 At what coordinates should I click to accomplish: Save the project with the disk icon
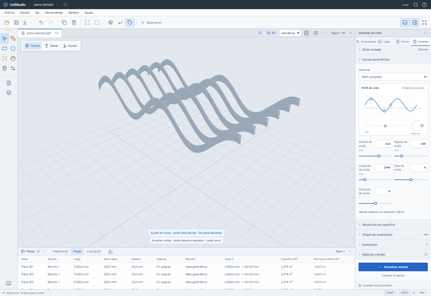(x=16, y=23)
